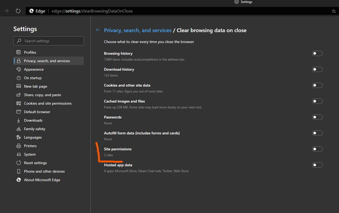This screenshot has height=213, width=339.
Task: Click the Profiles icon in sidebar
Action: click(x=19, y=52)
